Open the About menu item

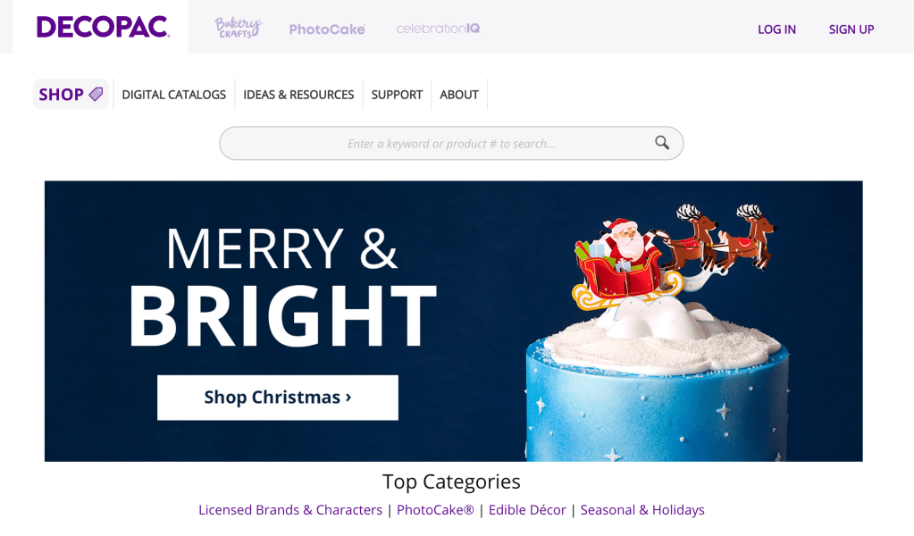click(459, 95)
